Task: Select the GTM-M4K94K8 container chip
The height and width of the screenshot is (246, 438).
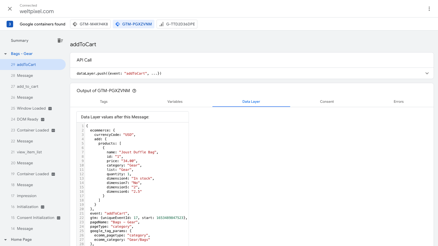Action: click(90, 24)
